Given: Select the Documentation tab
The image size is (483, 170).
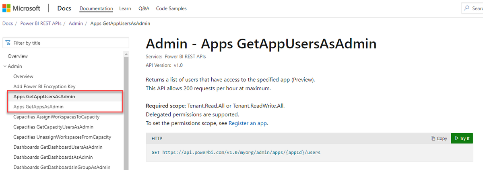Looking at the screenshot, I should [96, 8].
